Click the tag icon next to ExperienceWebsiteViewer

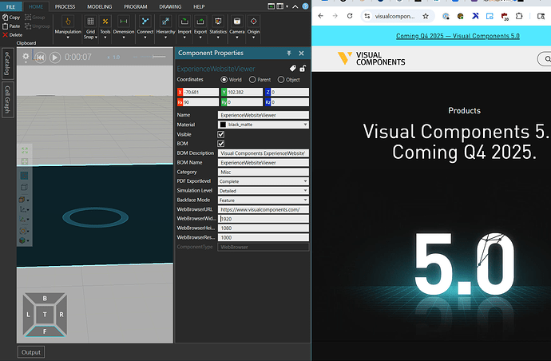pos(292,68)
